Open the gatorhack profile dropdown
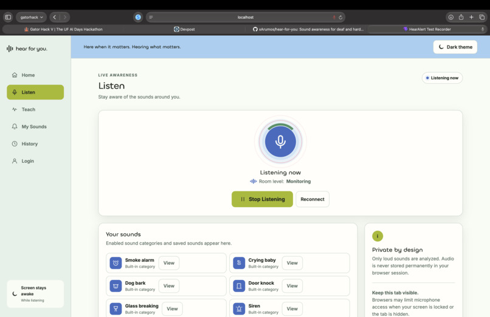 click(31, 17)
